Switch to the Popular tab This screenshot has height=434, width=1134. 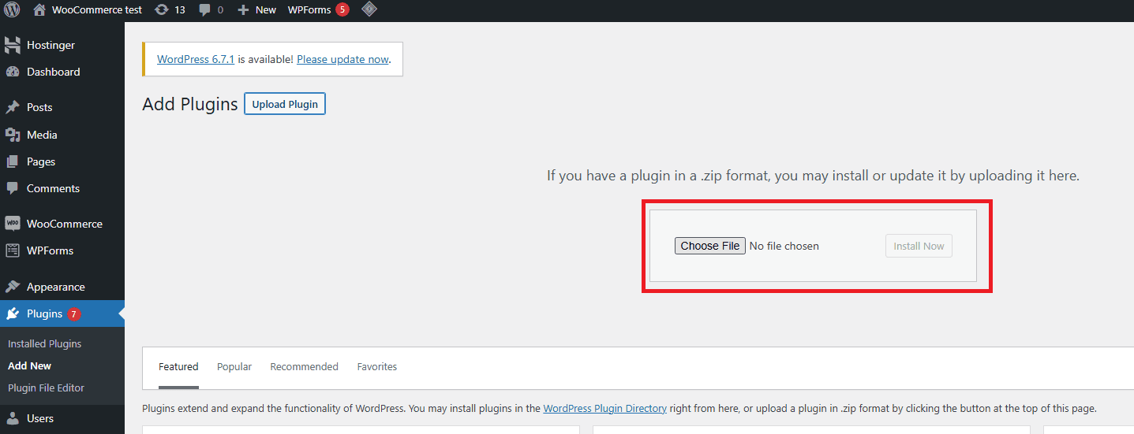pos(234,367)
